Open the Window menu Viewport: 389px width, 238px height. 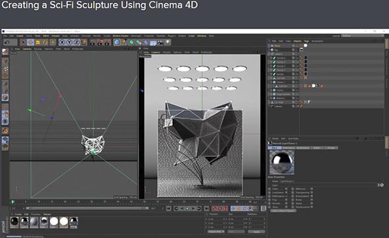coord(202,36)
